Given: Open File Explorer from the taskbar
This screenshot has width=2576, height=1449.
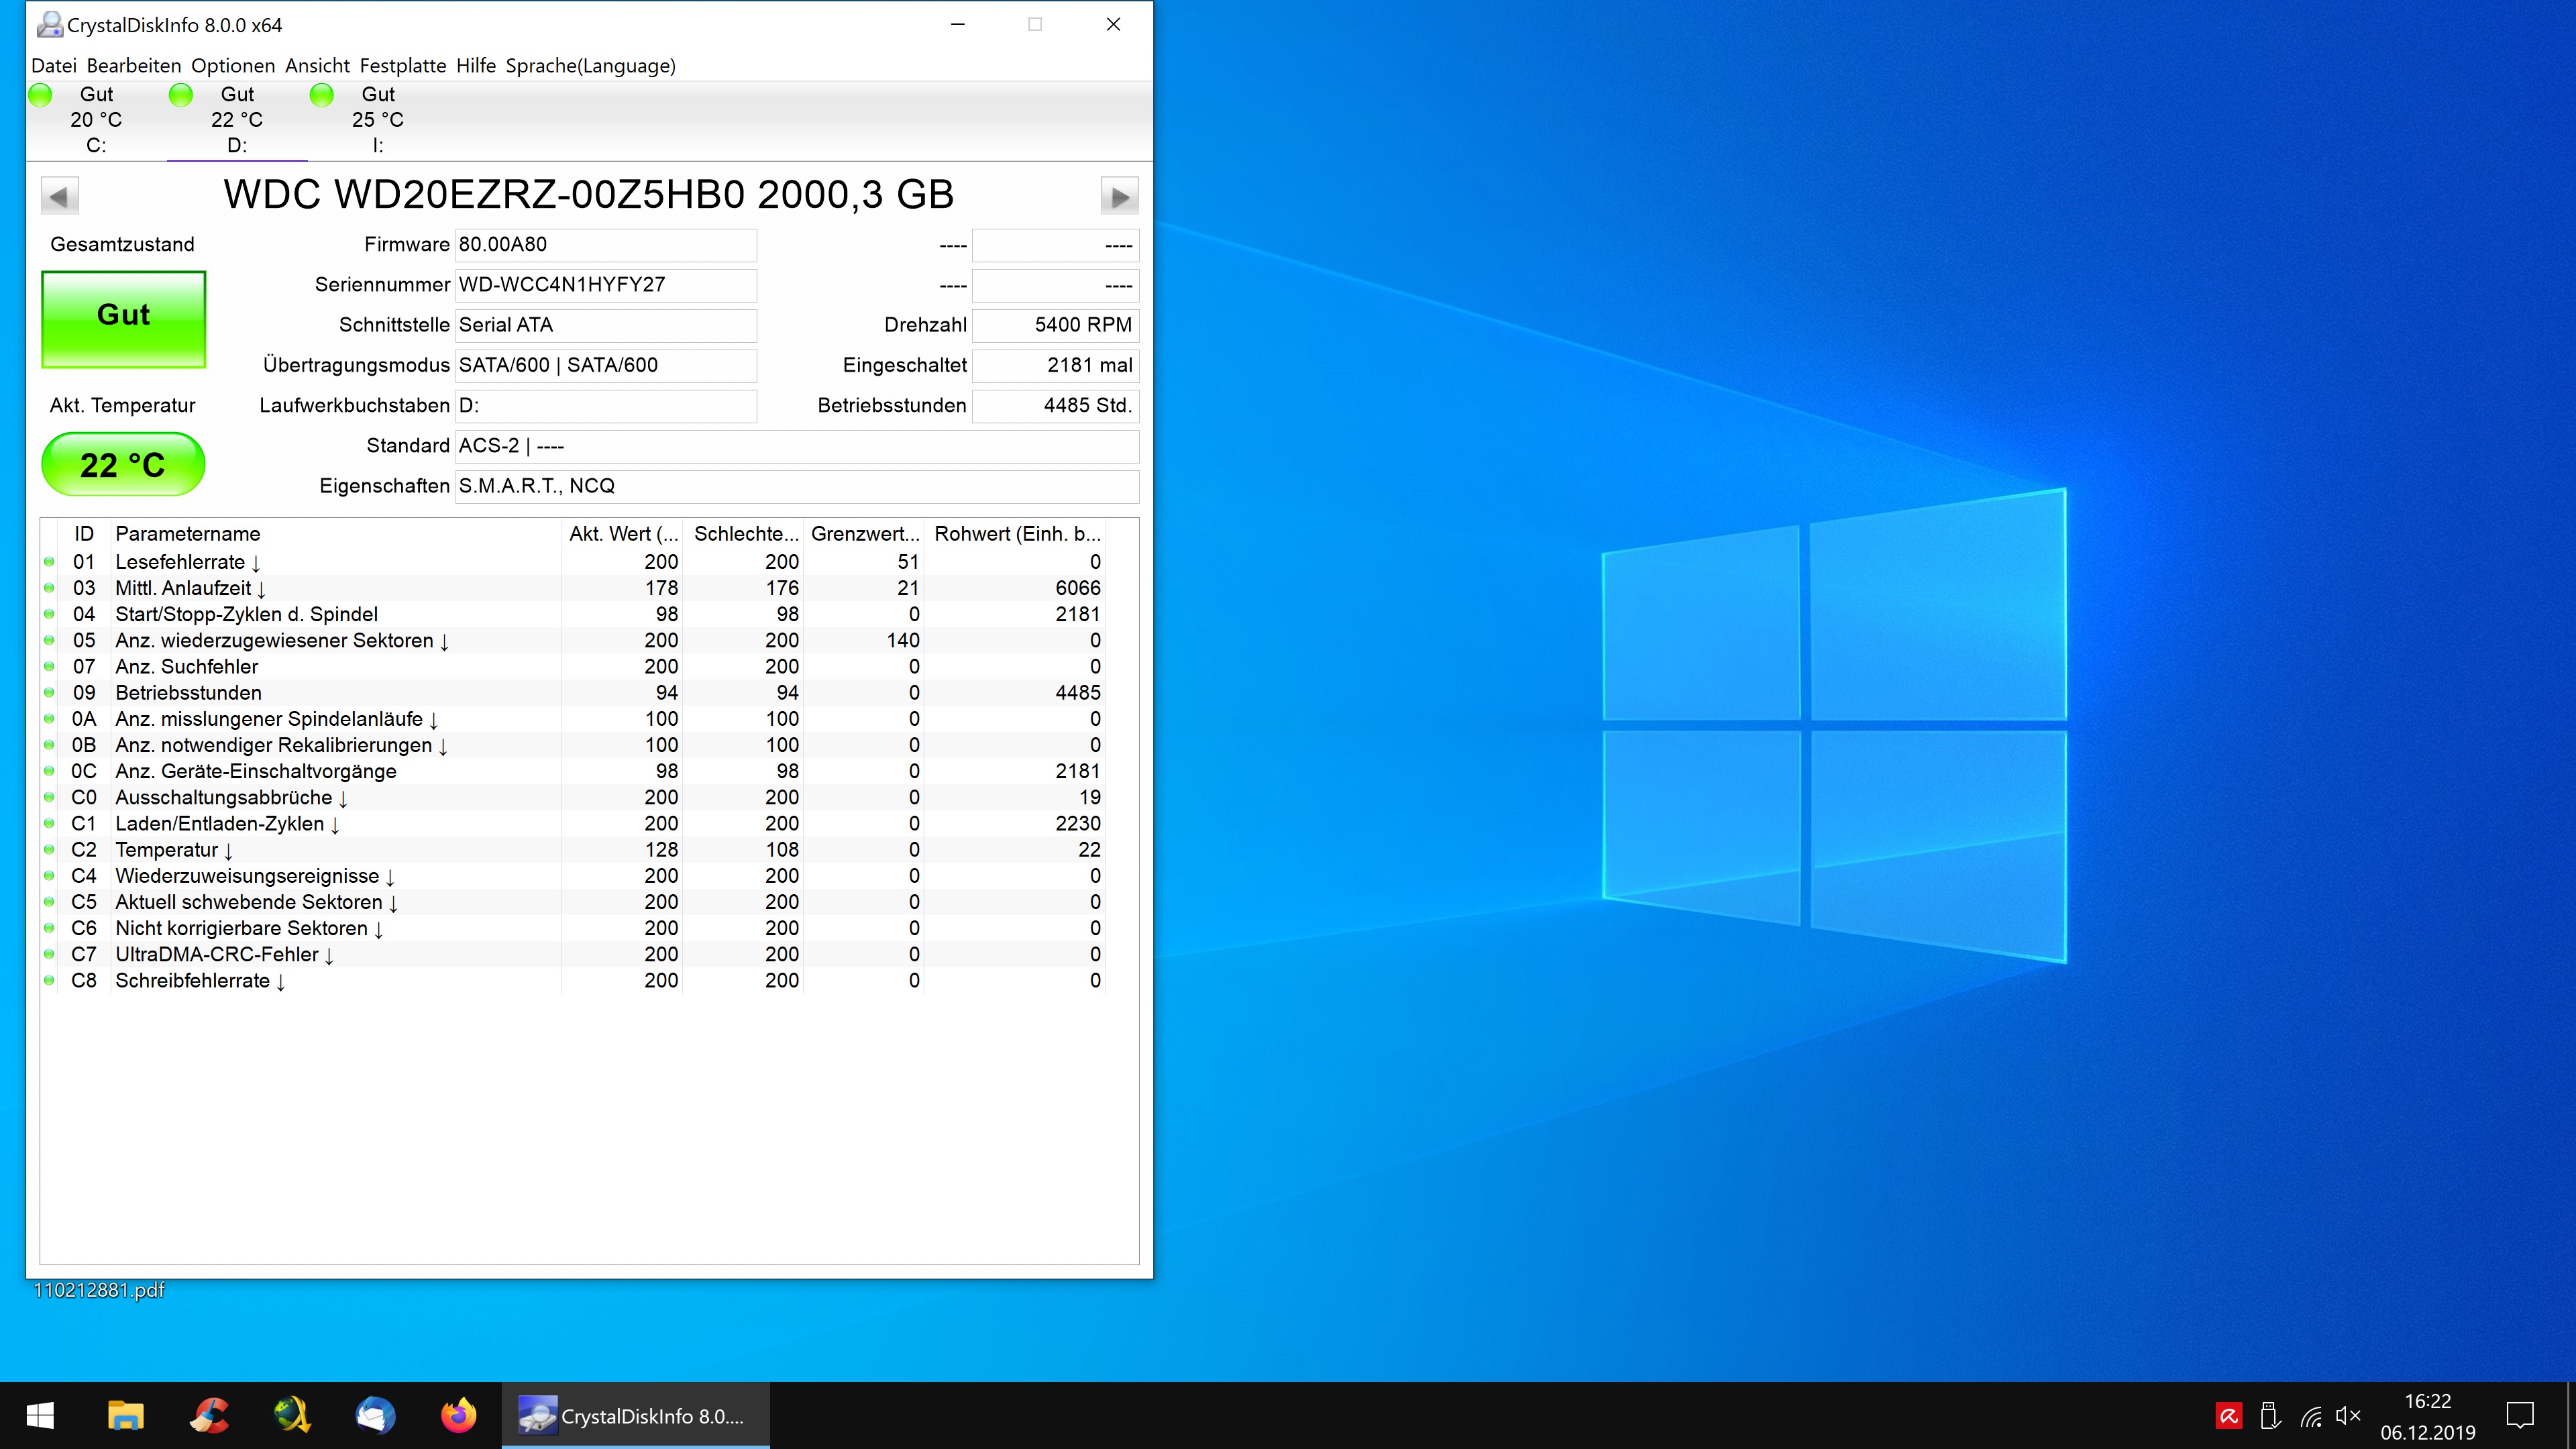Looking at the screenshot, I should (125, 1415).
